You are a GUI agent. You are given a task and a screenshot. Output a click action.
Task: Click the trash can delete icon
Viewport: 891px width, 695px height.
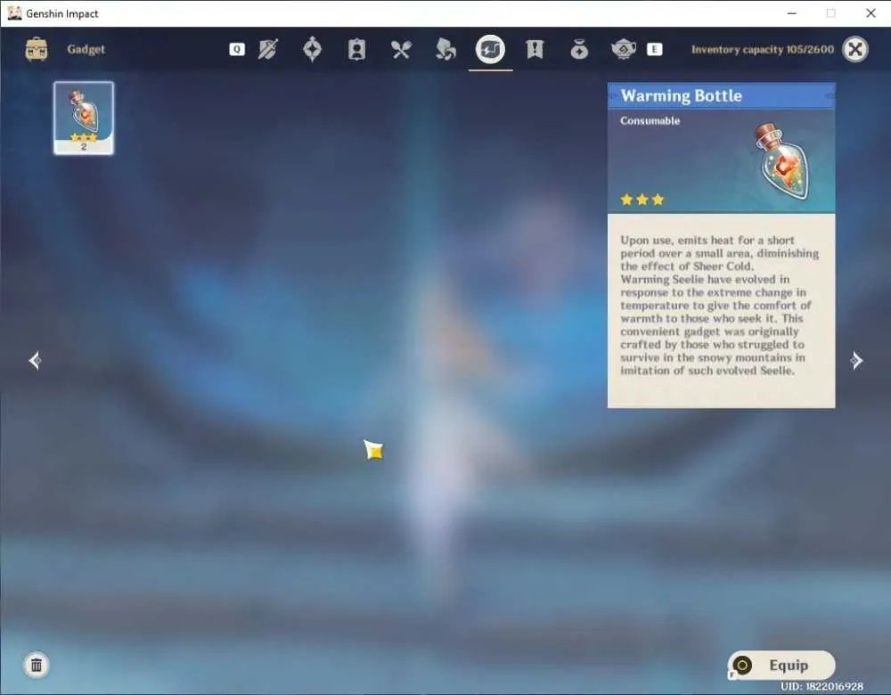click(x=37, y=665)
